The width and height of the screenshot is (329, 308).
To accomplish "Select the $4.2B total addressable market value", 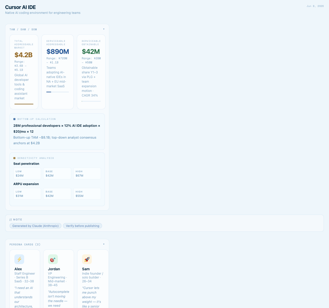I will [x=23, y=55].
